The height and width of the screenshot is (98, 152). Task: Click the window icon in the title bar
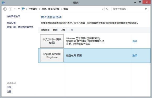(x=3, y=3)
